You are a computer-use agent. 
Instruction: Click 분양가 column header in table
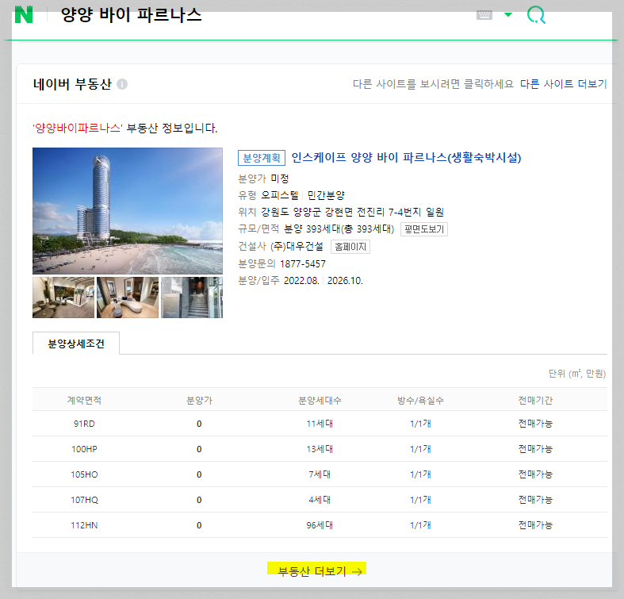pyautogui.click(x=199, y=401)
